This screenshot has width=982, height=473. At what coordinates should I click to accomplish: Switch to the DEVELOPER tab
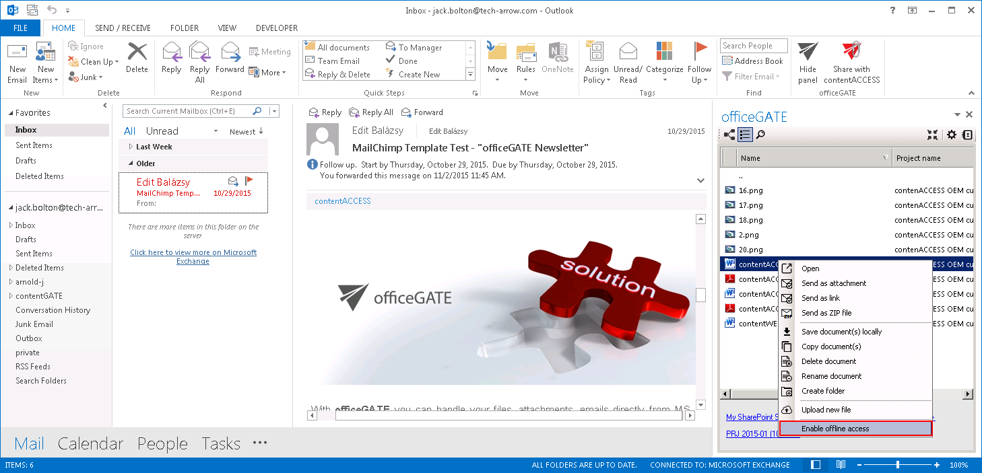277,28
